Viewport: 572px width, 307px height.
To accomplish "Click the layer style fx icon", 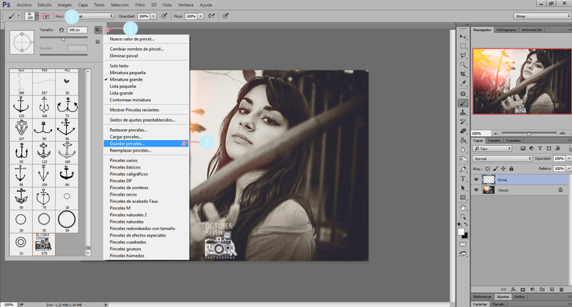I will 513,289.
